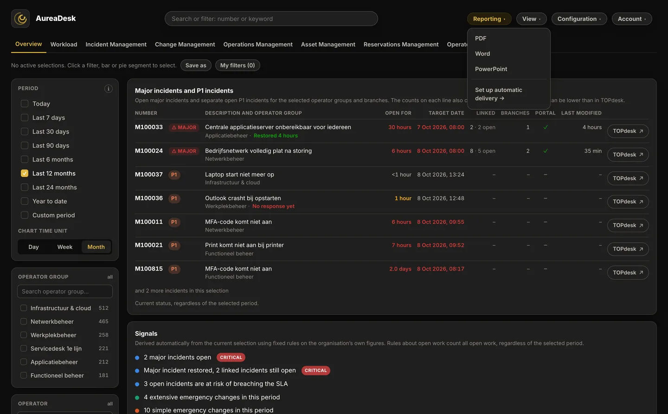Check the Last 30 days checkbox
This screenshot has height=414, width=668.
click(25, 131)
